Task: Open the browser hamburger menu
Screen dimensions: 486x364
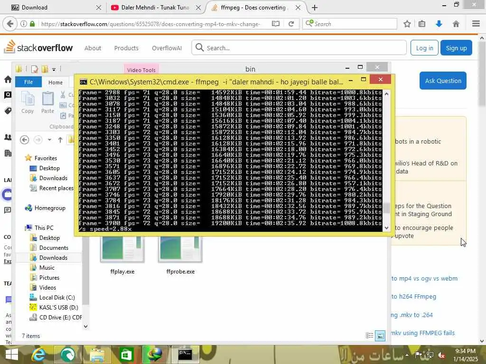Action: pos(476,24)
